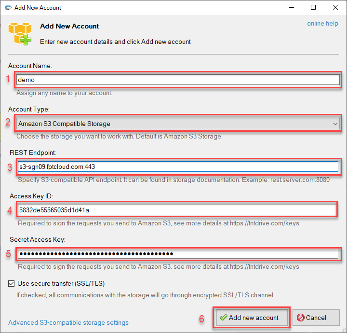Click into the REST Endpoint text field
This screenshot has height=333, width=347.
click(x=177, y=166)
